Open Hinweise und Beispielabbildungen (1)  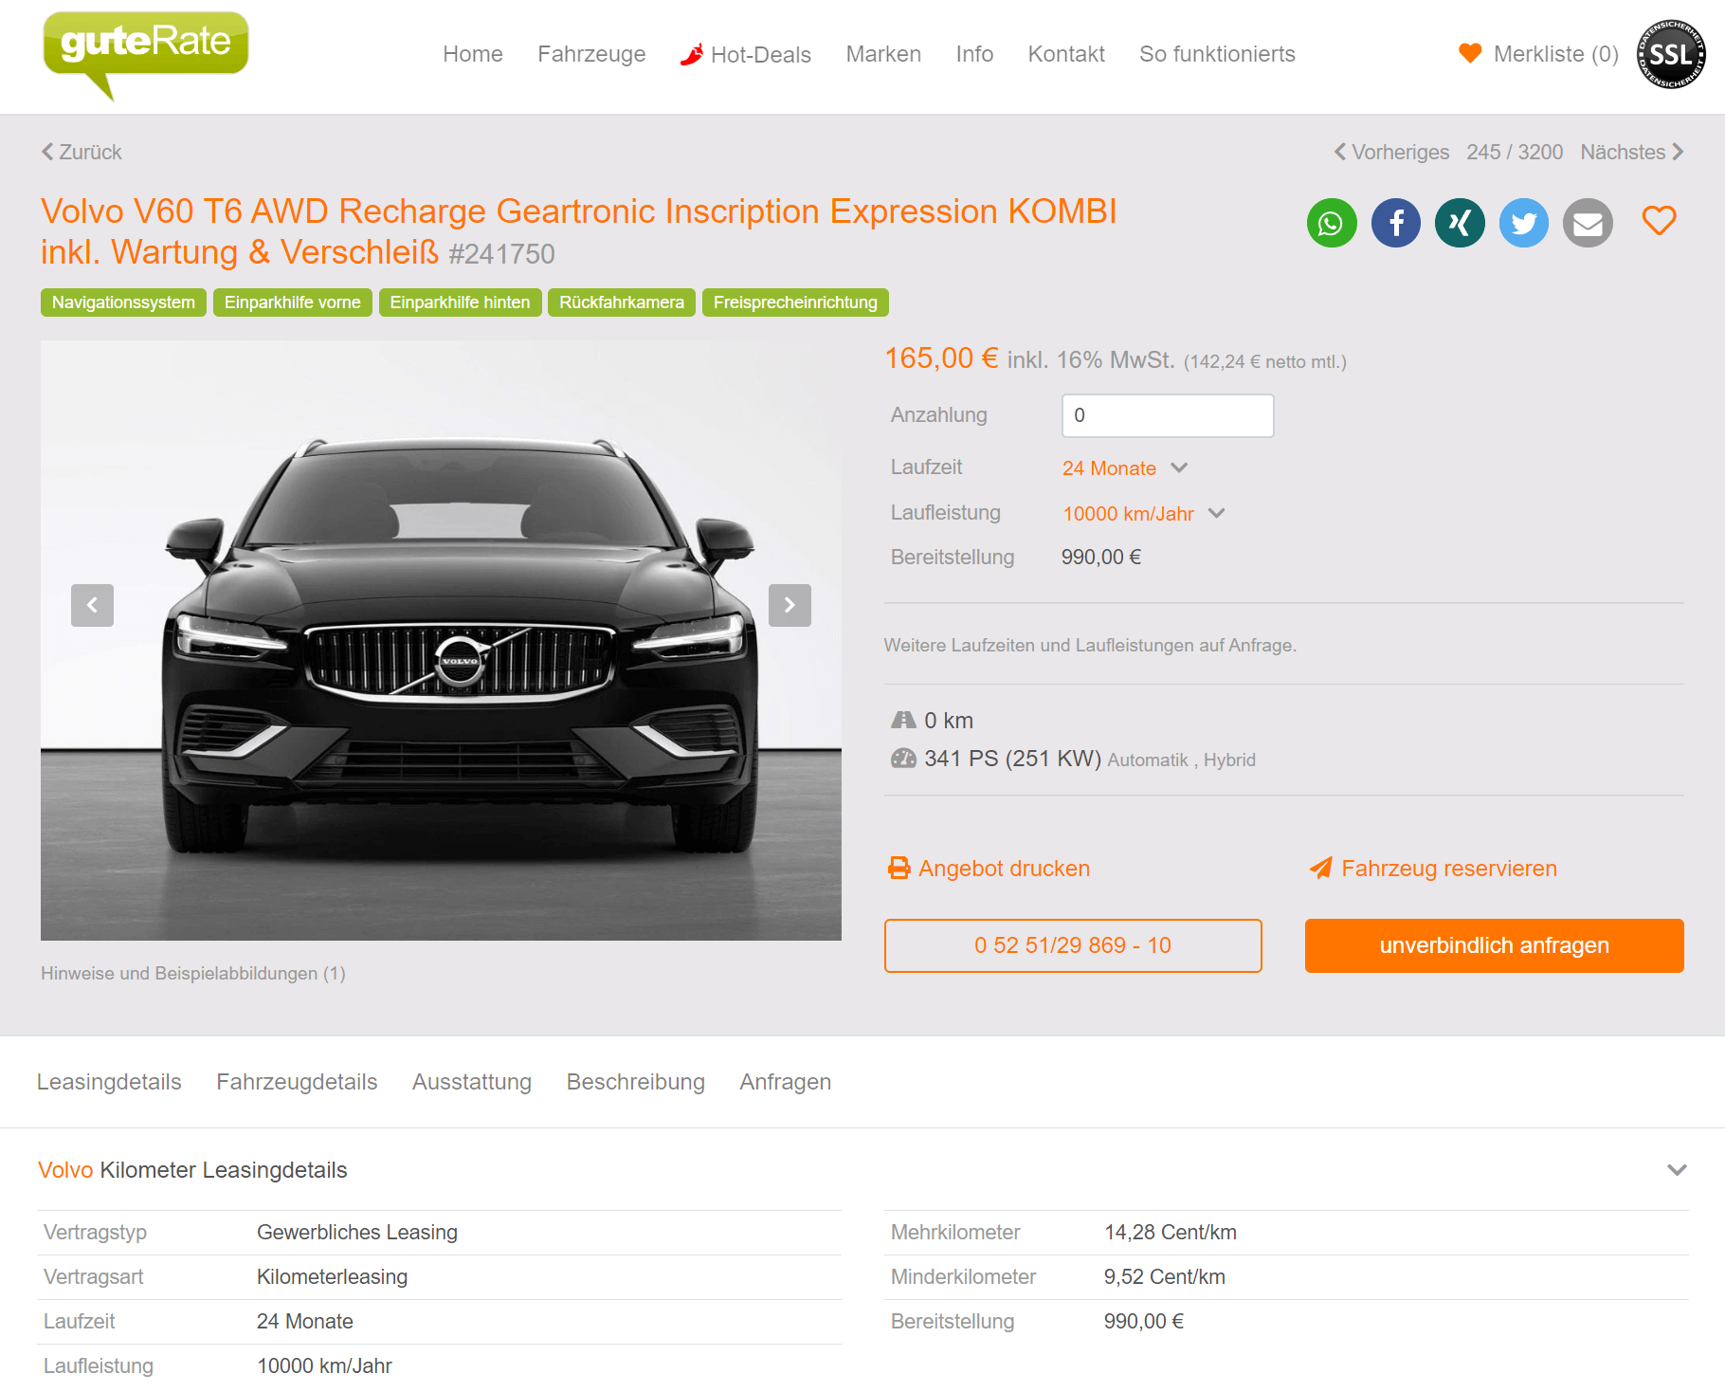[193, 973]
